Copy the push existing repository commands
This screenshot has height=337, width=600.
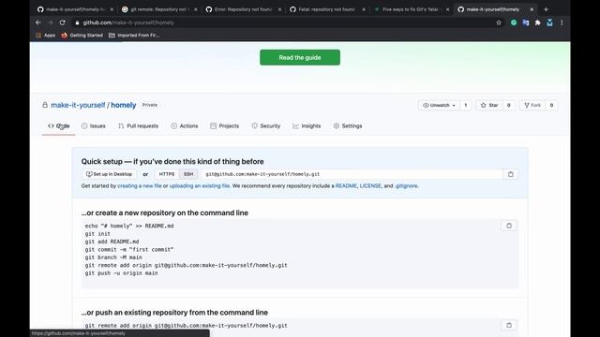pos(509,326)
